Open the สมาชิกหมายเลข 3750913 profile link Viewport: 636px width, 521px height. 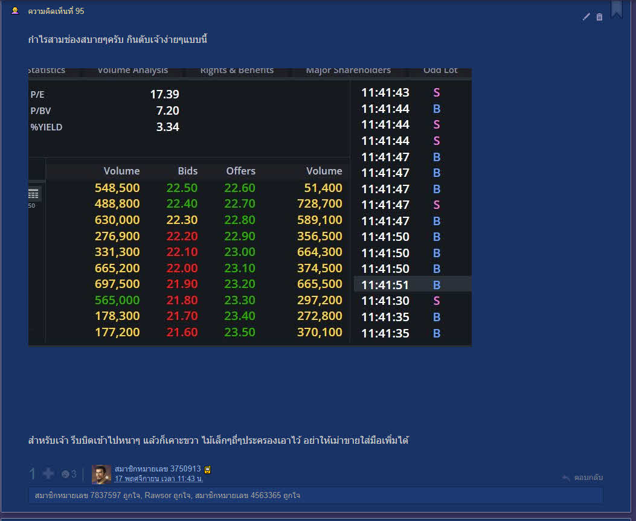[x=158, y=468]
